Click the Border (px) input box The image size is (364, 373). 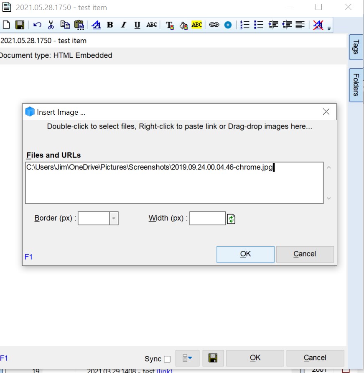click(x=94, y=218)
